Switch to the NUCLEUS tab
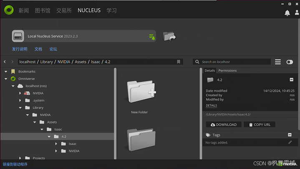This screenshot has height=169, width=300. point(89,10)
